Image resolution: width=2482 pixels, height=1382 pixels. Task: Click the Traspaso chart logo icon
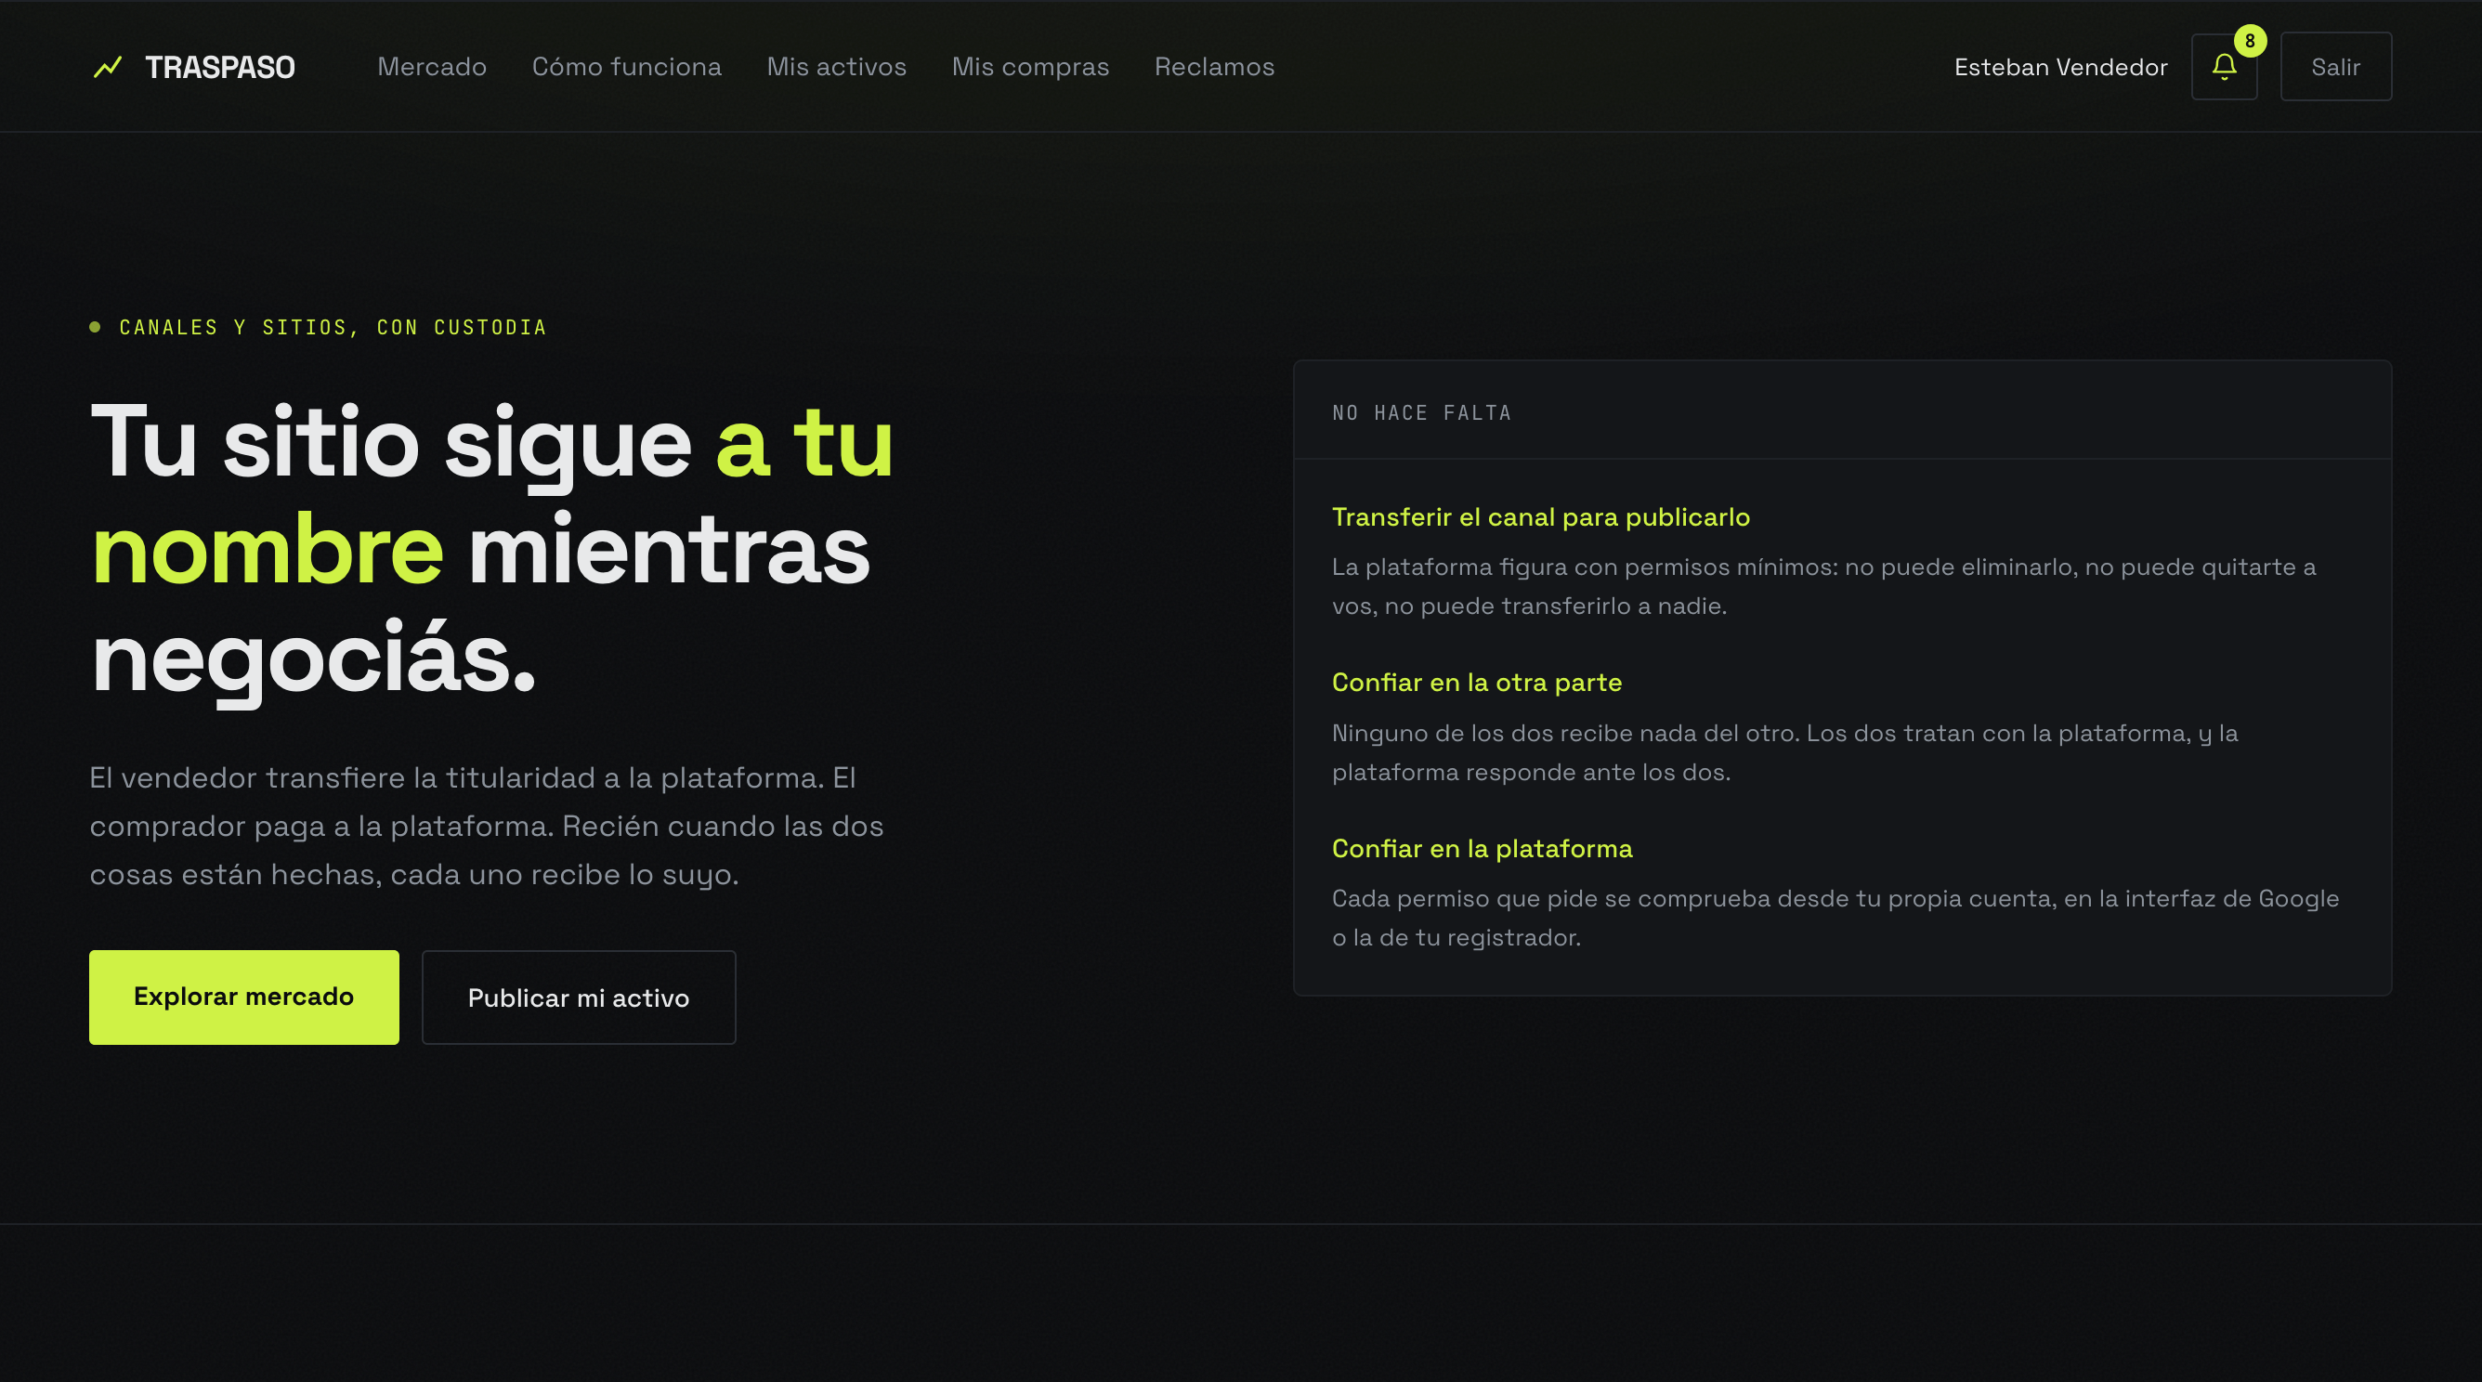coord(108,67)
